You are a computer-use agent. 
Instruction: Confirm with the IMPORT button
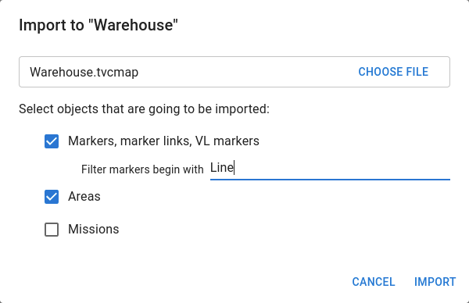coord(435,282)
